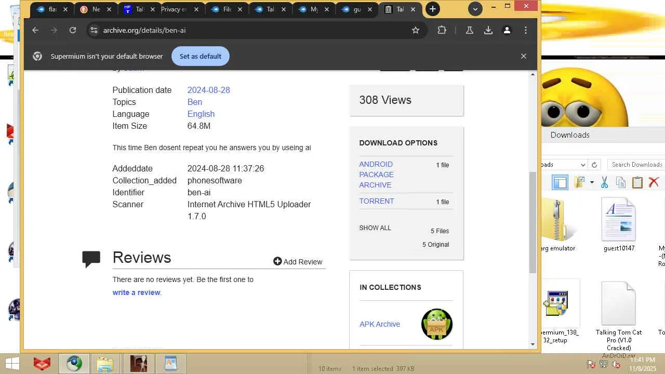Click the Paste clipboard icon in Downloads window

click(637, 182)
